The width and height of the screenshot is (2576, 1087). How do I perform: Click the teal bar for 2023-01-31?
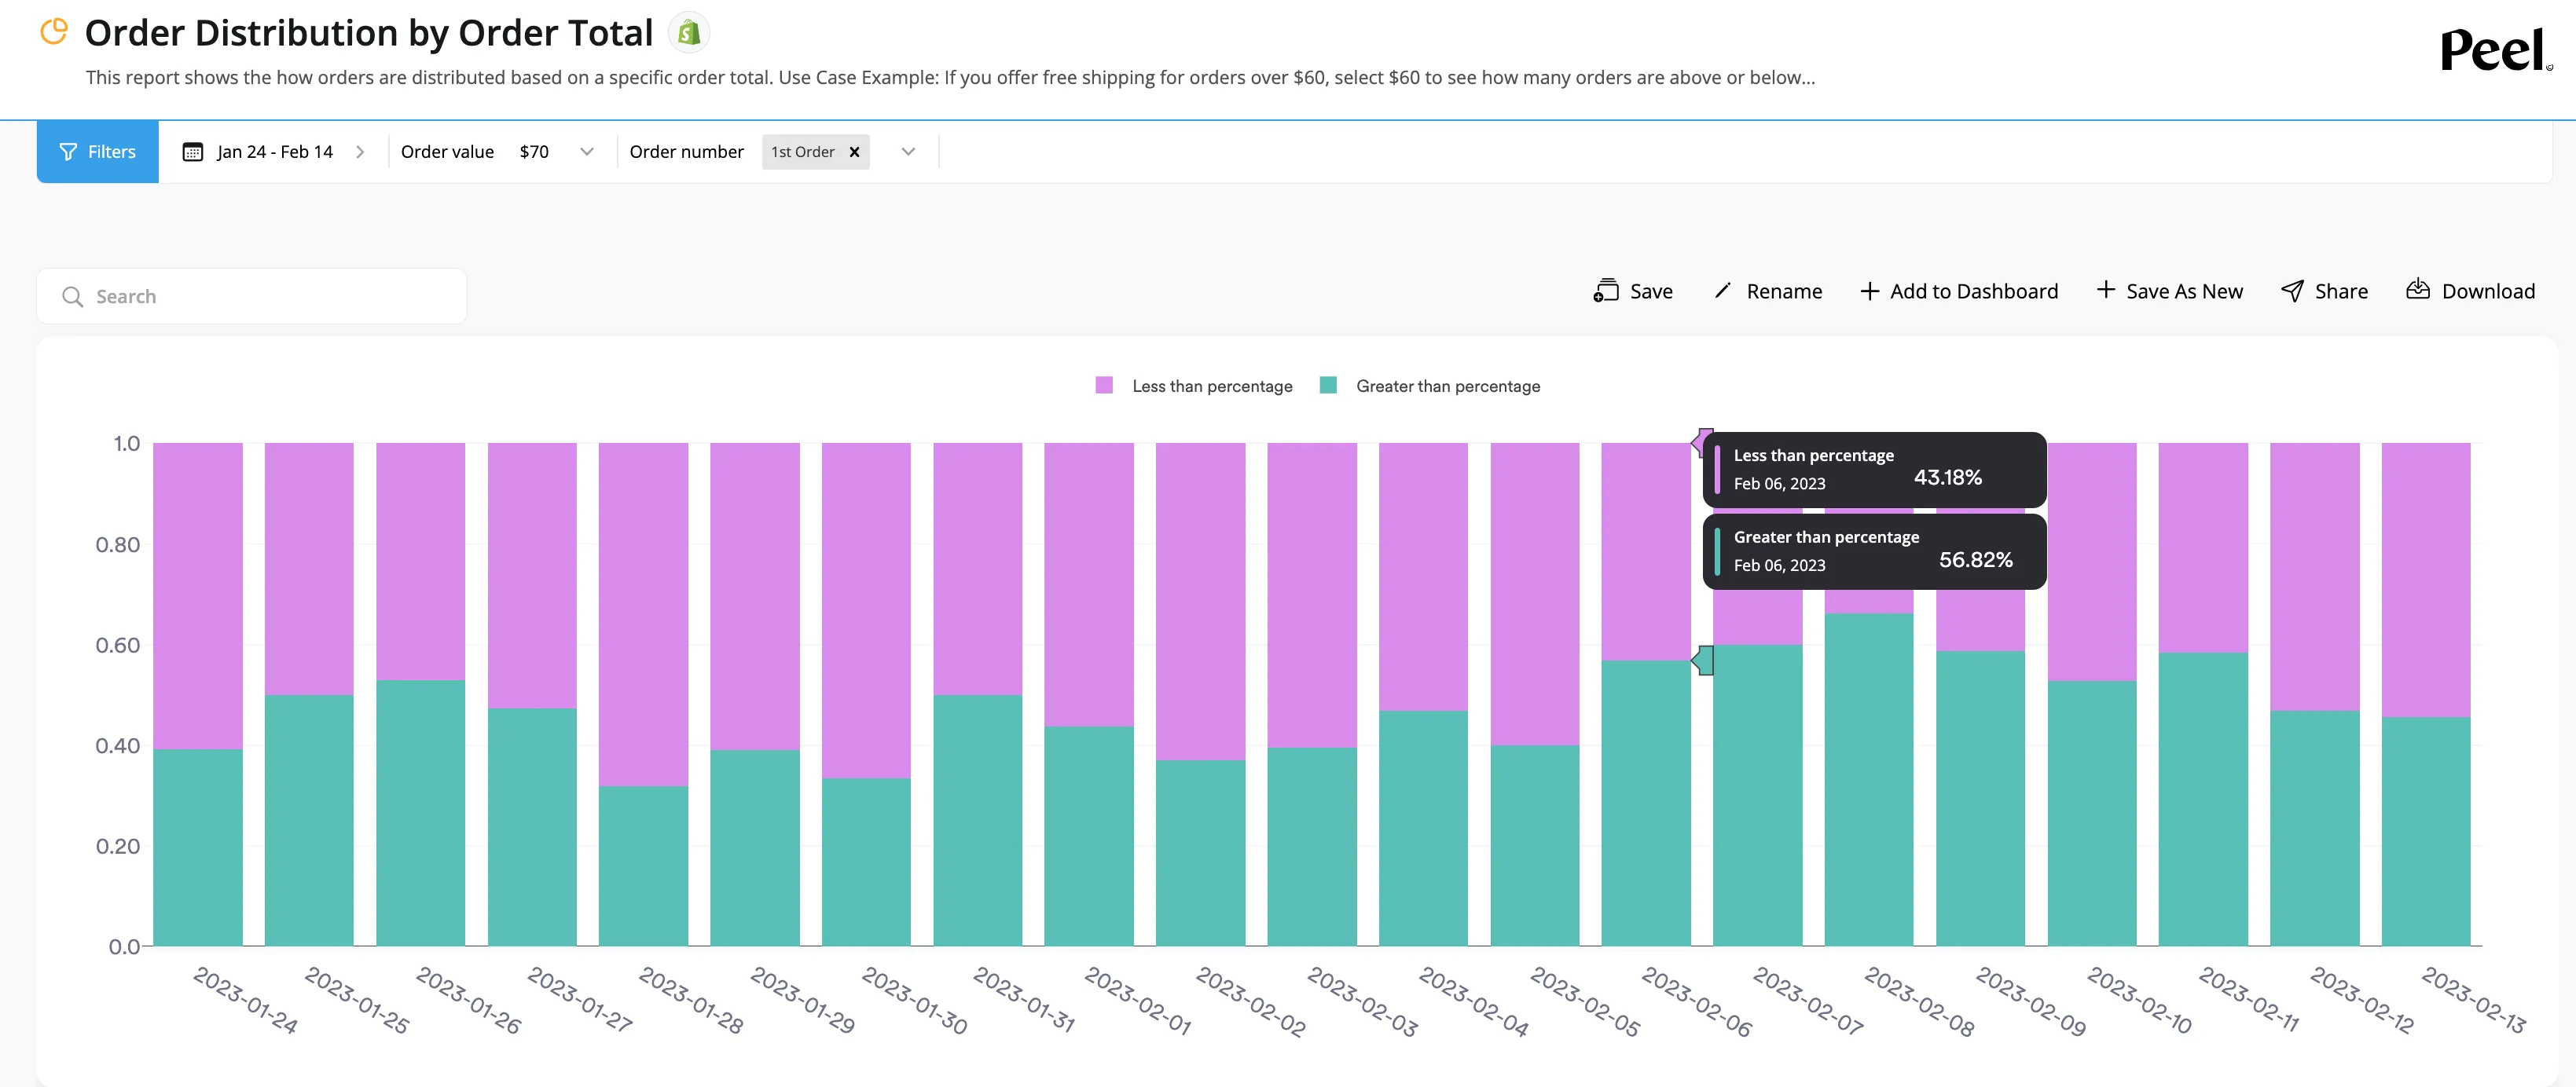tap(978, 820)
